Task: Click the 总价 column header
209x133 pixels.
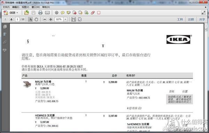Action: pyautogui.click(x=115, y=76)
